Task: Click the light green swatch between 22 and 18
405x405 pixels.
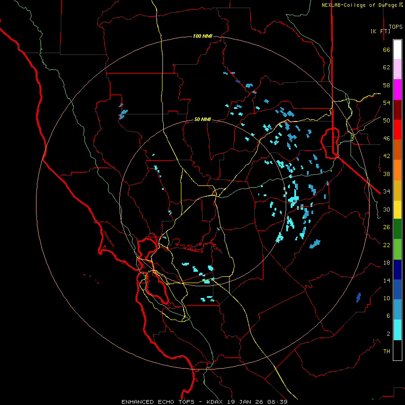Action: 397,249
